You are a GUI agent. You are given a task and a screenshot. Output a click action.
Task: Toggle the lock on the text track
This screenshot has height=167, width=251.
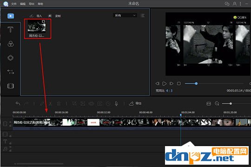tap(10, 143)
